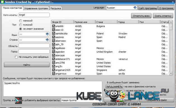176x108 pixels.
Task: Select the мужской gender radio button
Action: coord(20,25)
